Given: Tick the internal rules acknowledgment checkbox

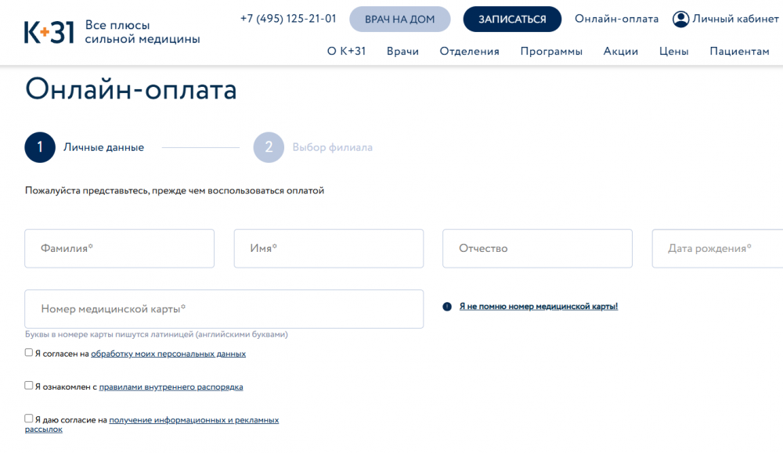Looking at the screenshot, I should (29, 386).
